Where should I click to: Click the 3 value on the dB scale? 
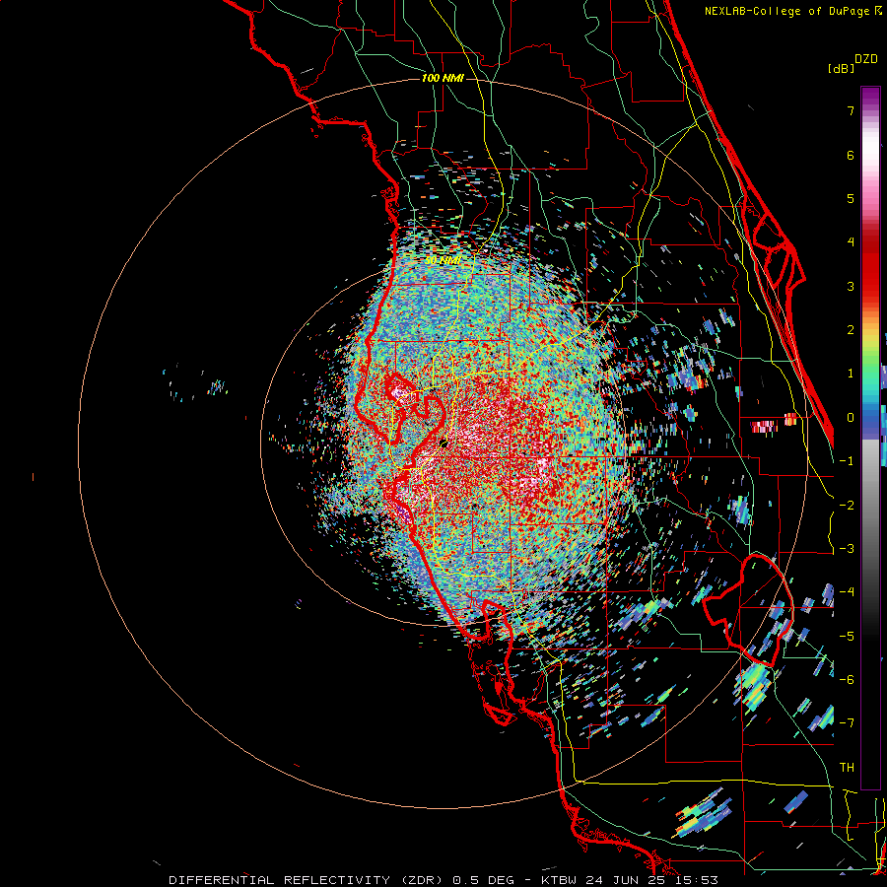click(851, 286)
